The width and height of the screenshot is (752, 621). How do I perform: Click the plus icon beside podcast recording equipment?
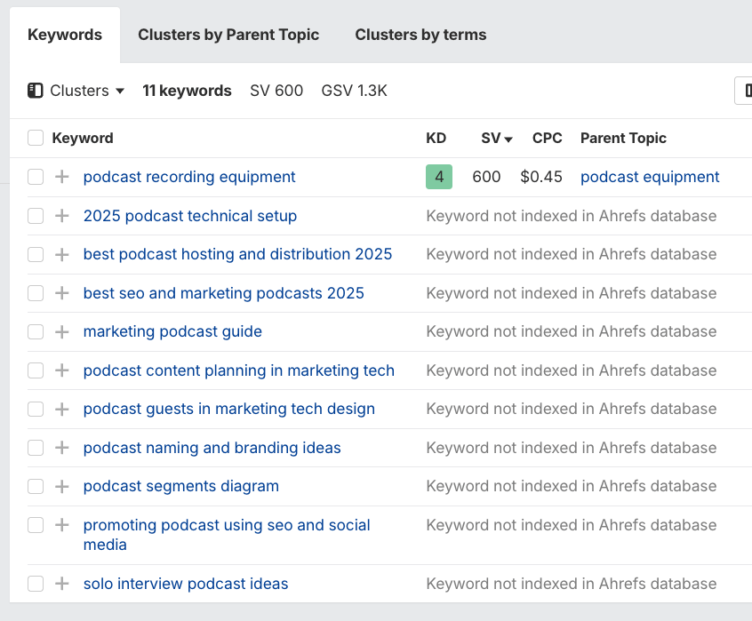pyautogui.click(x=61, y=177)
